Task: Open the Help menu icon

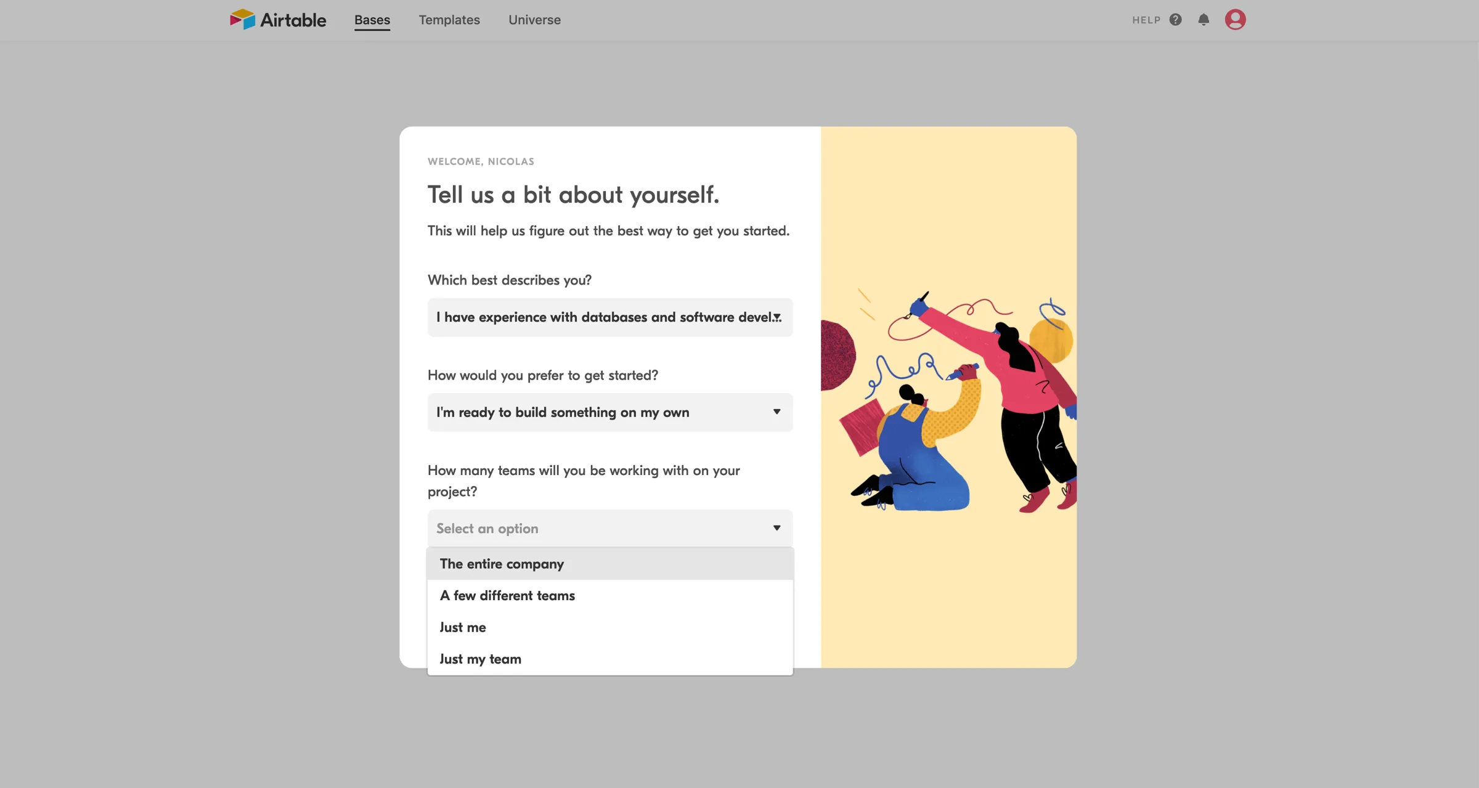Action: click(1174, 20)
